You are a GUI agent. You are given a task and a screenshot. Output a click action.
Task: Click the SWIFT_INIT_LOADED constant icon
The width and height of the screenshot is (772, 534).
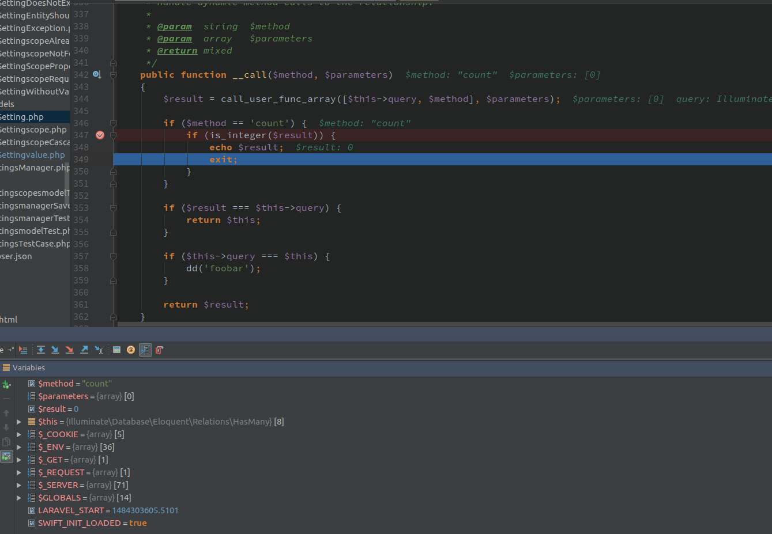(32, 523)
